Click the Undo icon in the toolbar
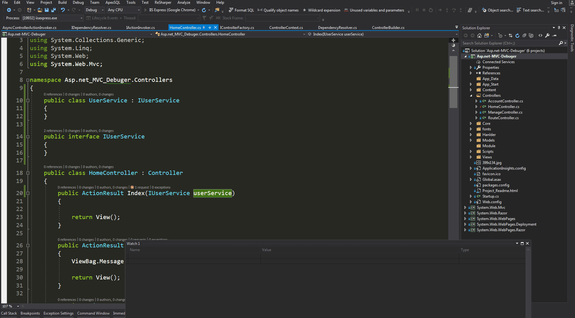The width and height of the screenshot is (575, 318). click(63, 10)
